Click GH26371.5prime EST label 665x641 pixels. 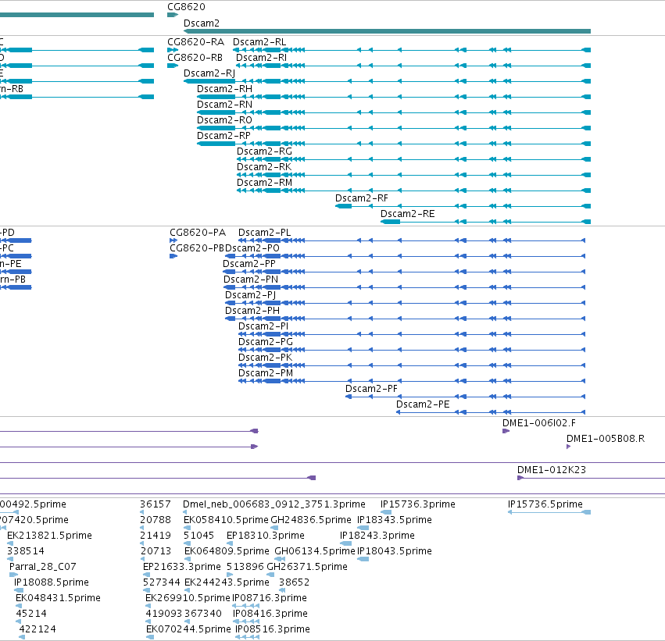click(307, 567)
